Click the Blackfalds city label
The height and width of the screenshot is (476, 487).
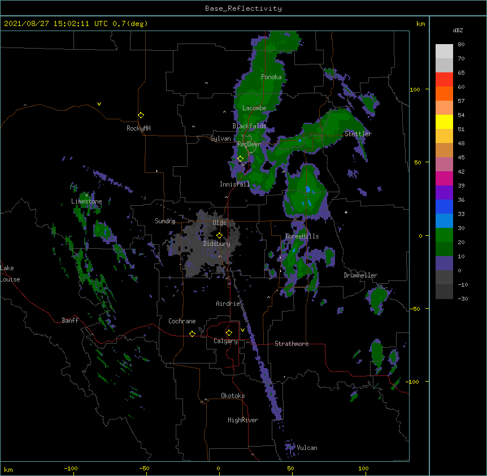point(249,126)
